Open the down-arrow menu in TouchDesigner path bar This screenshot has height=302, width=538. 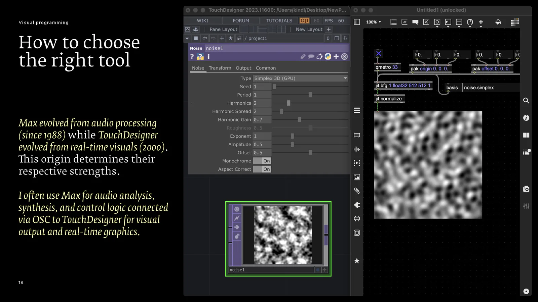coord(187,38)
